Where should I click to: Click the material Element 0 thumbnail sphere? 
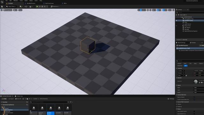click(x=195, y=81)
